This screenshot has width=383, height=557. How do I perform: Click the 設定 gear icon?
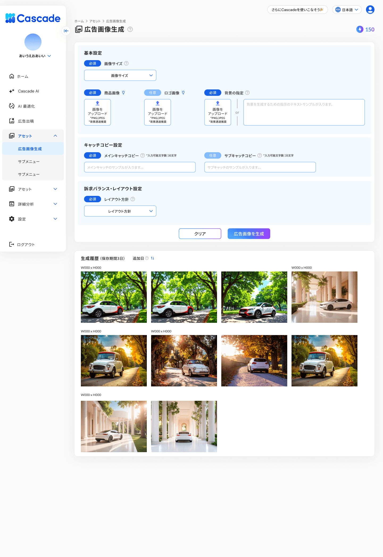12,219
